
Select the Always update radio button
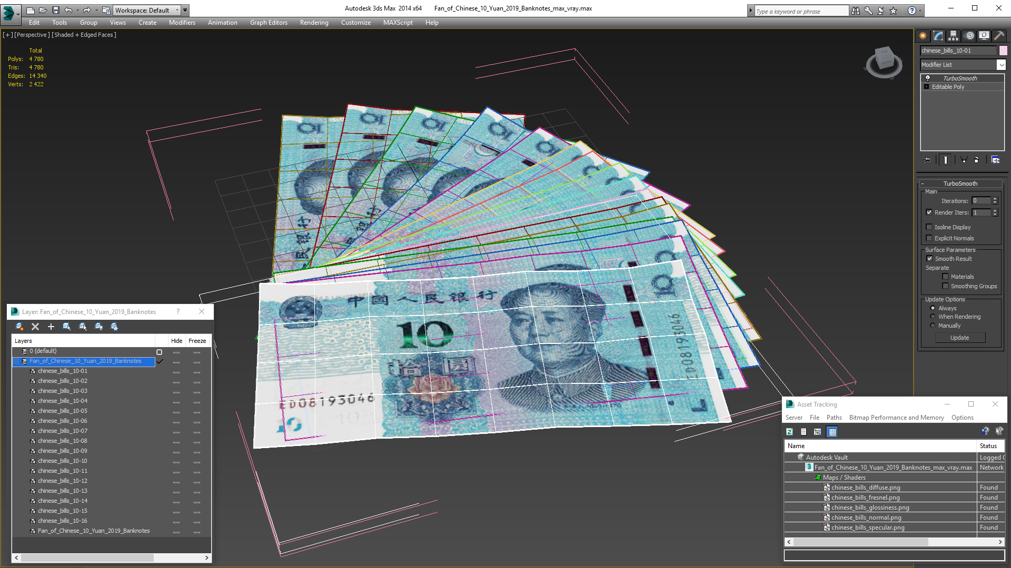(933, 308)
